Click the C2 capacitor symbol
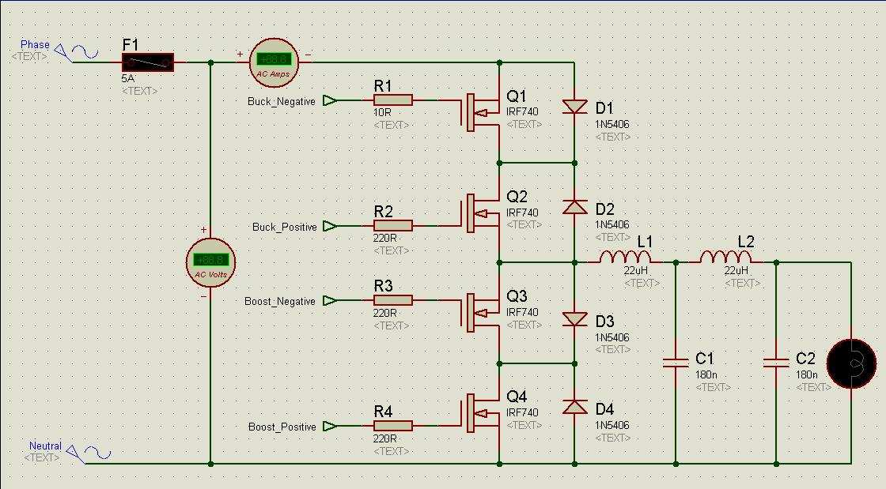The height and width of the screenshot is (489, 886). point(776,363)
